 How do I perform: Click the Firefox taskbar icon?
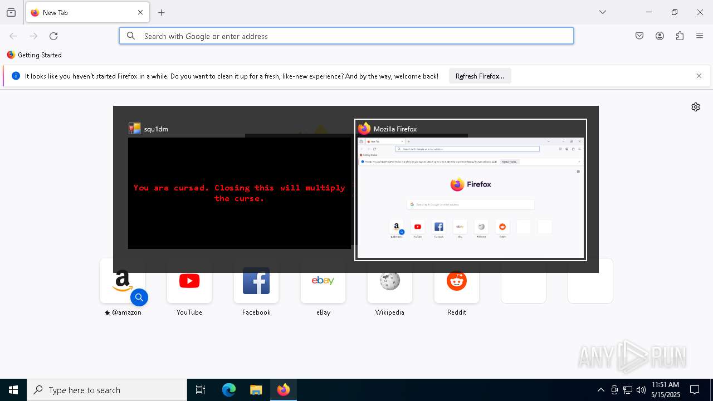(284, 390)
